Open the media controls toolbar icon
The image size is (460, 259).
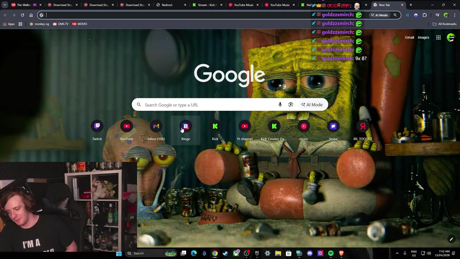point(437,15)
